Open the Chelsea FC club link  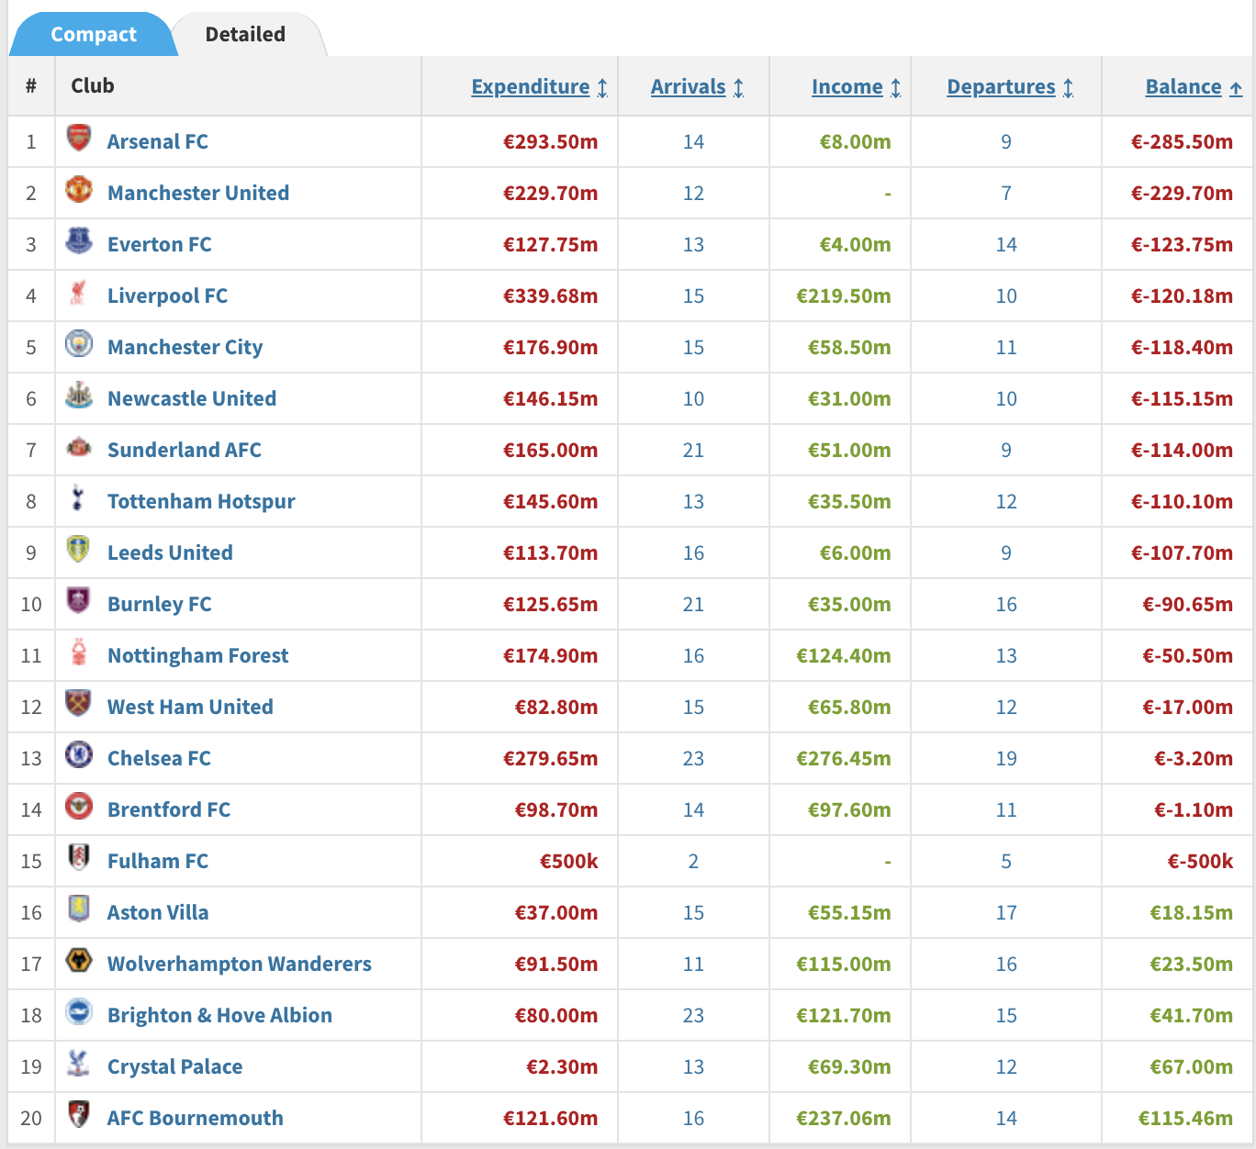[x=159, y=758]
